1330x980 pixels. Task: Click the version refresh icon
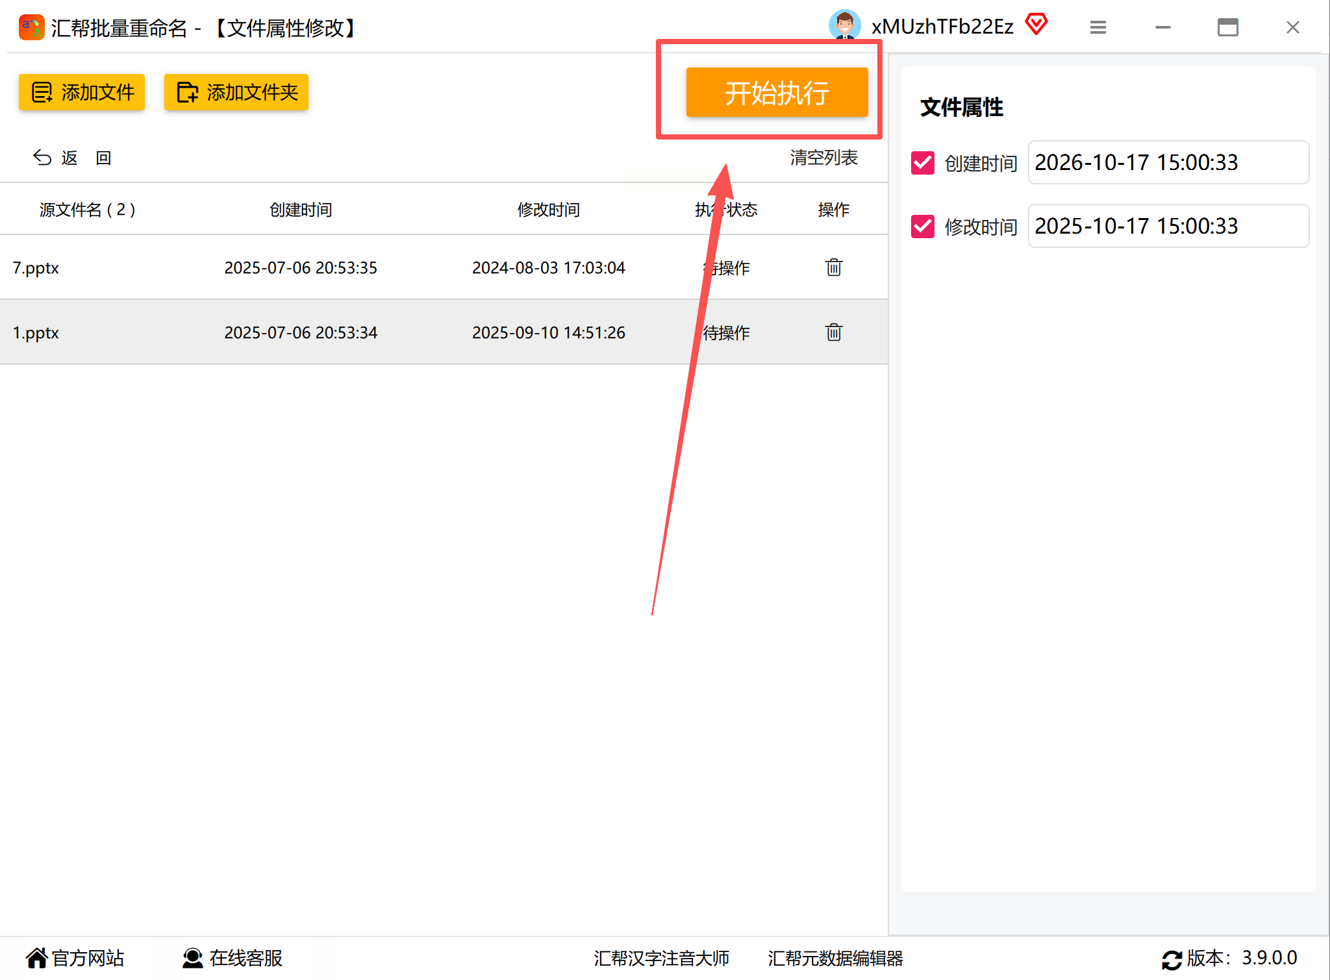(x=1172, y=959)
